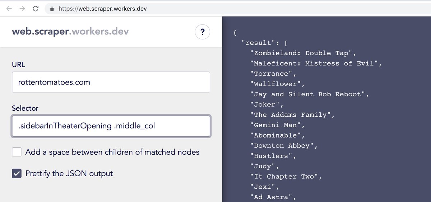The width and height of the screenshot is (431, 202).
Task: Click the browser forward arrow
Action: pos(22,9)
